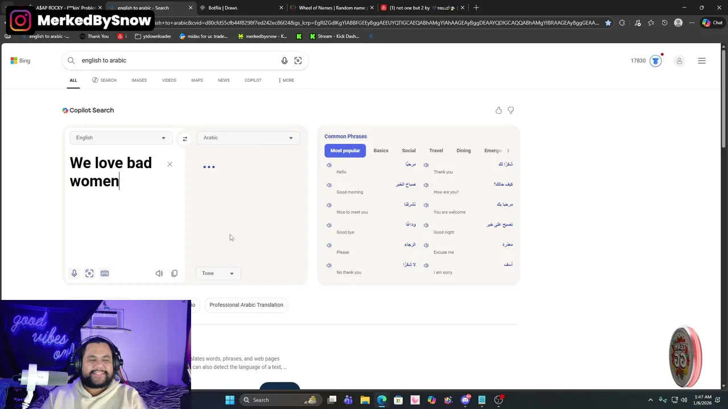
Task: Open the account profile icon
Action: [x=679, y=61]
